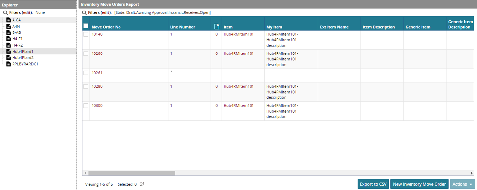
Task: Select the checkbox for order 10300
Action: tap(86, 106)
